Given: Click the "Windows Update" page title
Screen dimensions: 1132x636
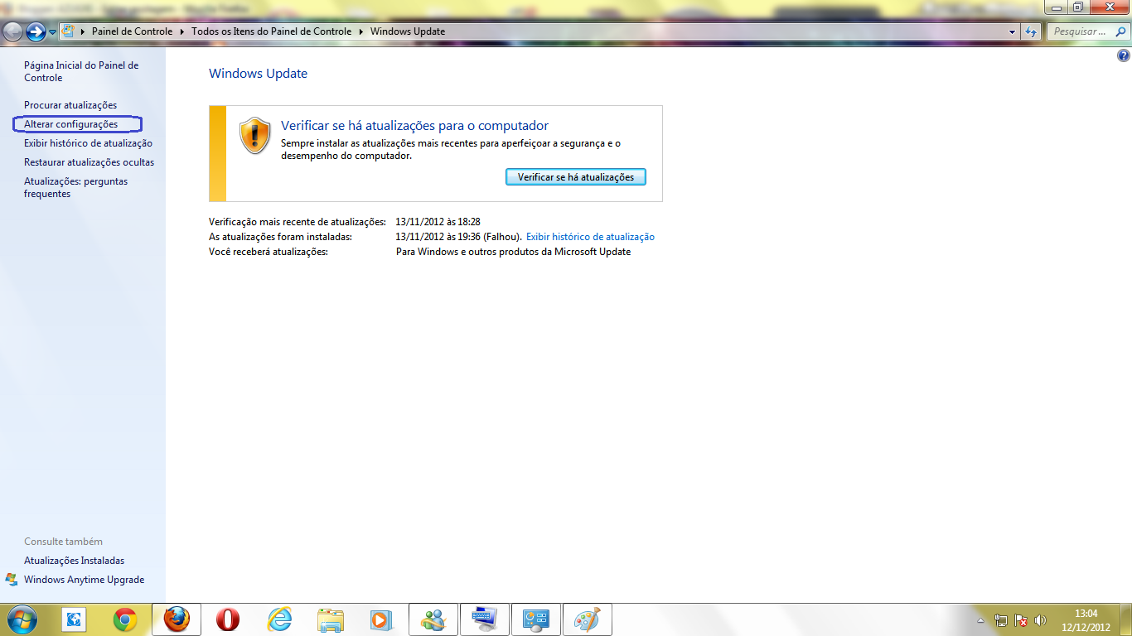Looking at the screenshot, I should [x=258, y=74].
